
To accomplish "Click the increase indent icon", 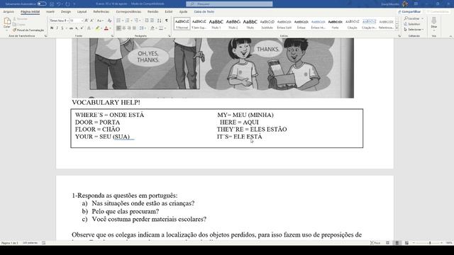I will 152,21.
